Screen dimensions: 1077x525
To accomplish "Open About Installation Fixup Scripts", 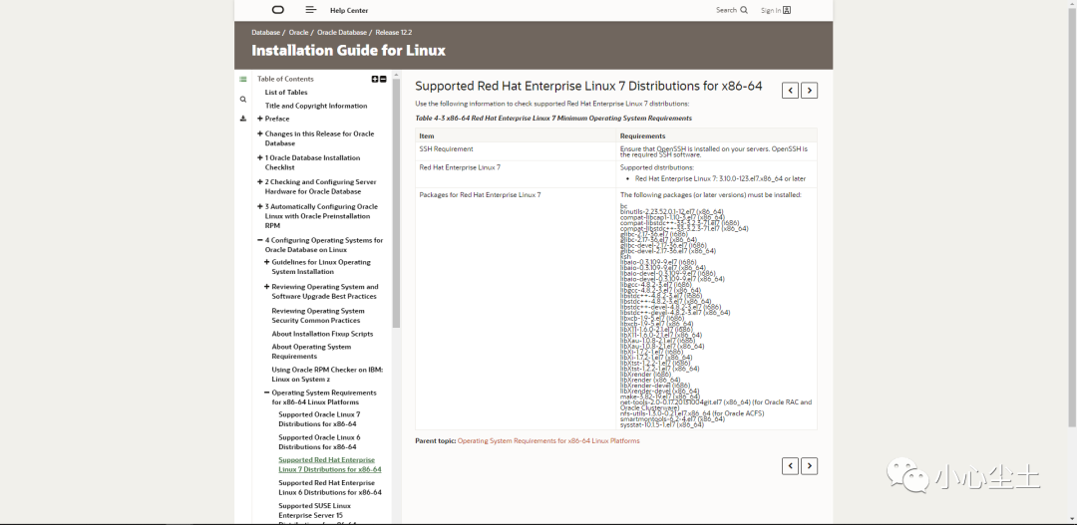I will tap(323, 334).
